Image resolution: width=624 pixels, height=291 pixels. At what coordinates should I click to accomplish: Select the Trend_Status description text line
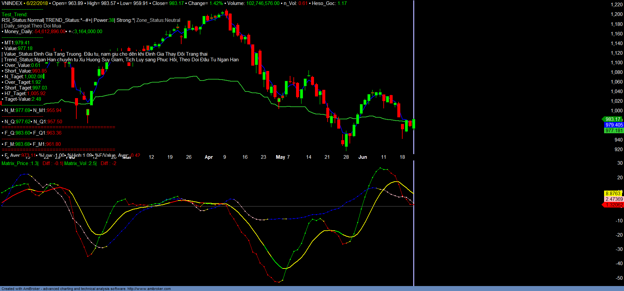pyautogui.click(x=121, y=60)
